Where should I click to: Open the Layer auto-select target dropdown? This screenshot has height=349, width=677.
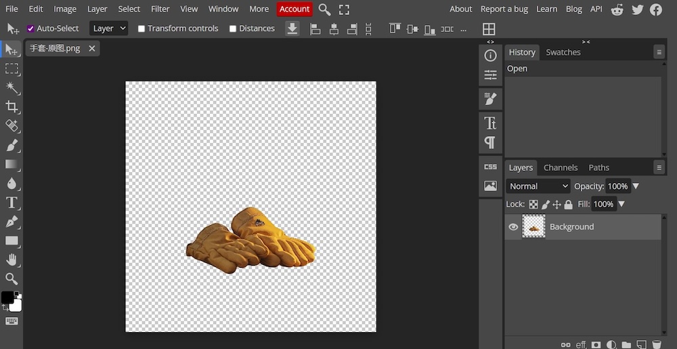pyautogui.click(x=108, y=28)
